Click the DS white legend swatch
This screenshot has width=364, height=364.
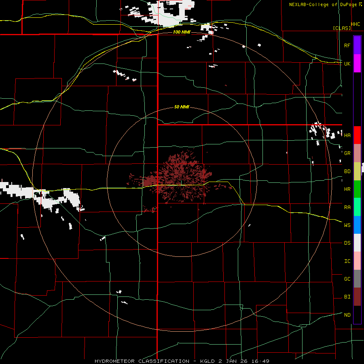(x=357, y=243)
